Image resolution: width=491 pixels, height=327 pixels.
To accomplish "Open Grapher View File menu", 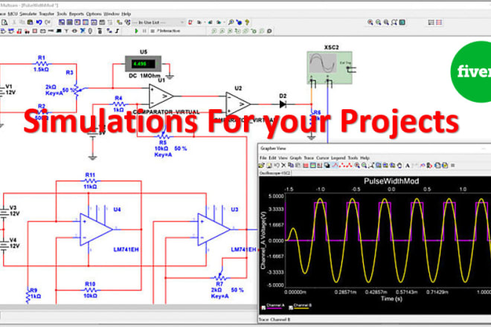I will (x=263, y=158).
